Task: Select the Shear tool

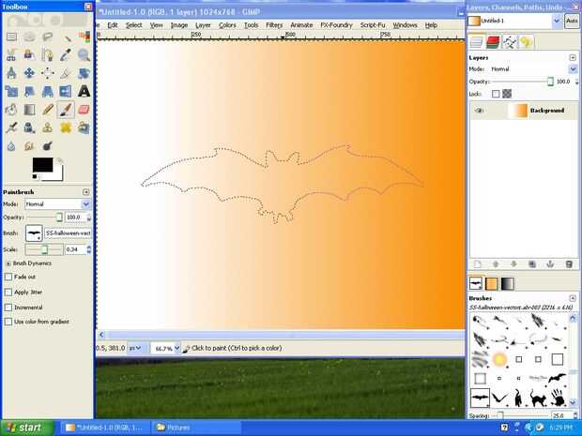Action: [x=30, y=91]
